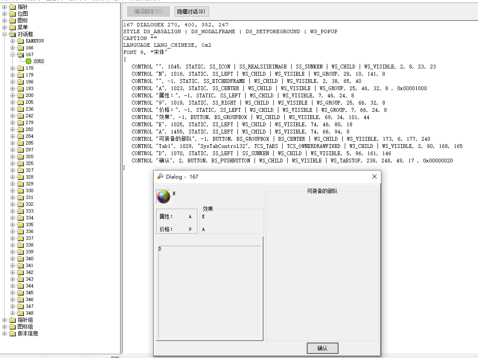
Task: Collapse the 167 folder node
Action: [13, 54]
